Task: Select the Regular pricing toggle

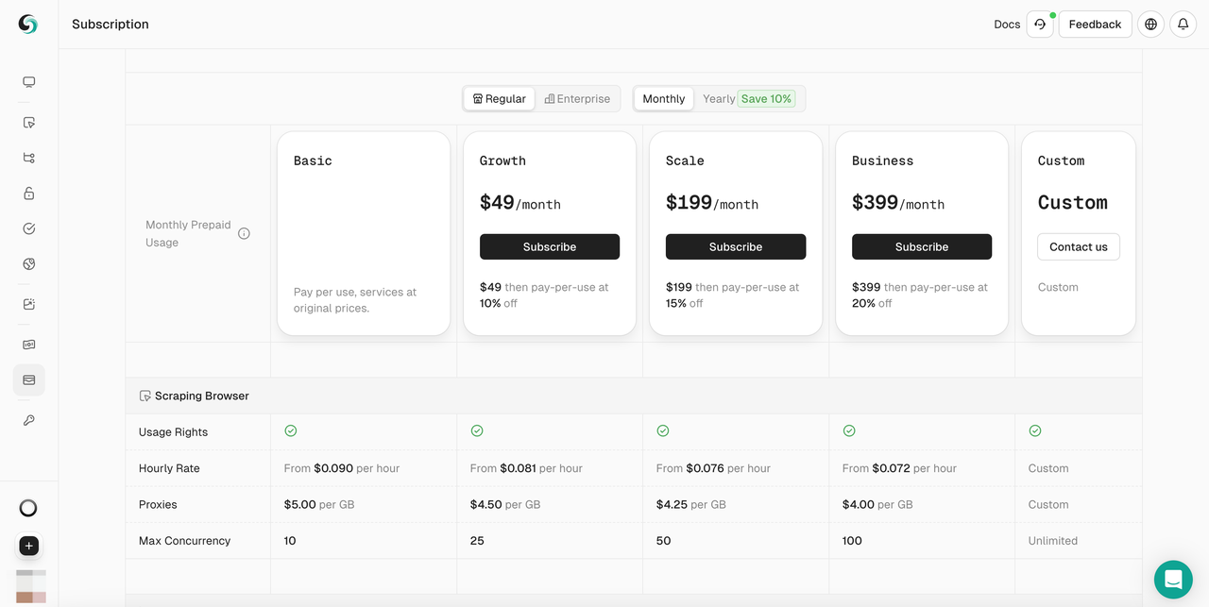Action: pos(499,98)
